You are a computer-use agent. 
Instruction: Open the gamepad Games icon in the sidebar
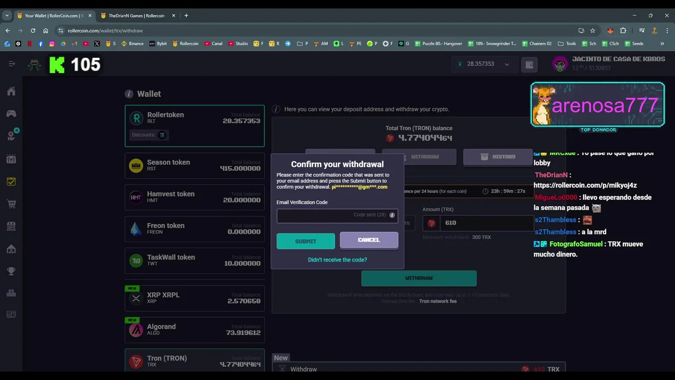tap(11, 113)
